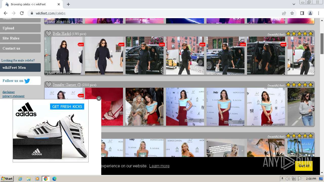Open File Explorer from taskbar
The height and width of the screenshot is (182, 324).
(x=29, y=179)
